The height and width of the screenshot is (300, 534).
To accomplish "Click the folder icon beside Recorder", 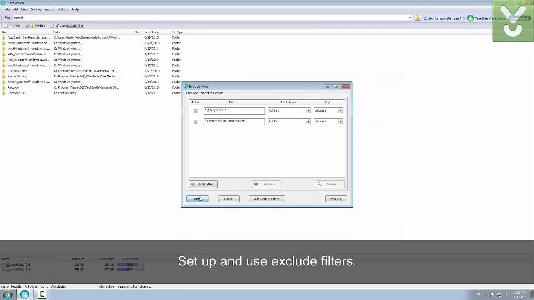I will (x=4, y=87).
